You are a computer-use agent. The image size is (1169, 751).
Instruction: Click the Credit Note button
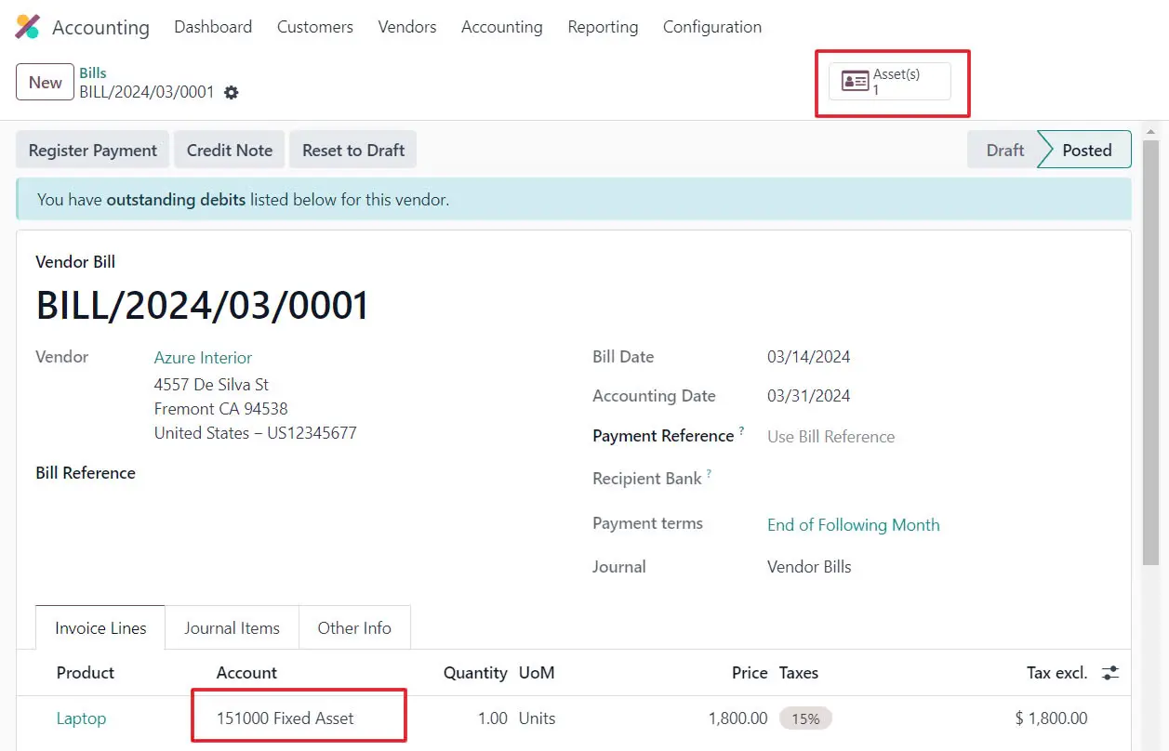230,151
